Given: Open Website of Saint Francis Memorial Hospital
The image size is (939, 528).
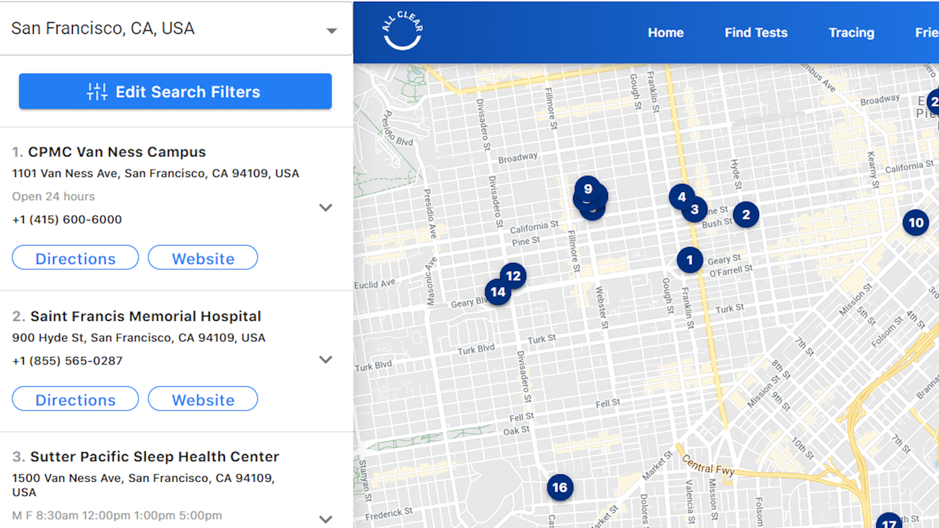Looking at the screenshot, I should click(202, 399).
